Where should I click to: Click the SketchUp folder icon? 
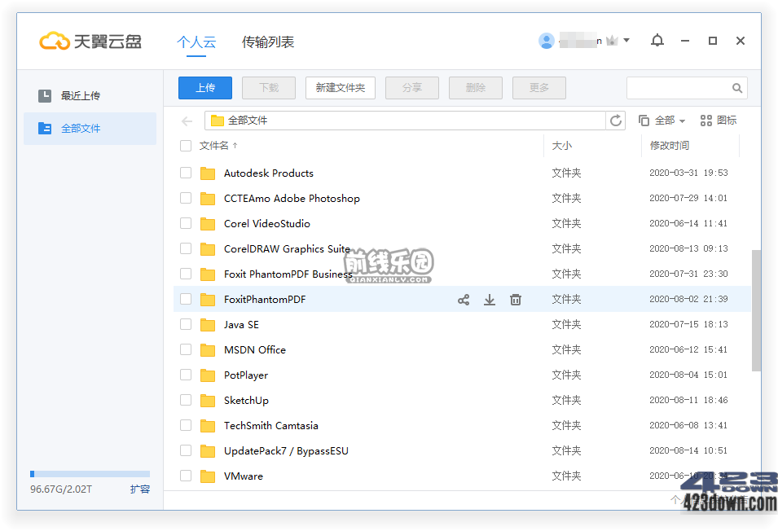pyautogui.click(x=208, y=401)
